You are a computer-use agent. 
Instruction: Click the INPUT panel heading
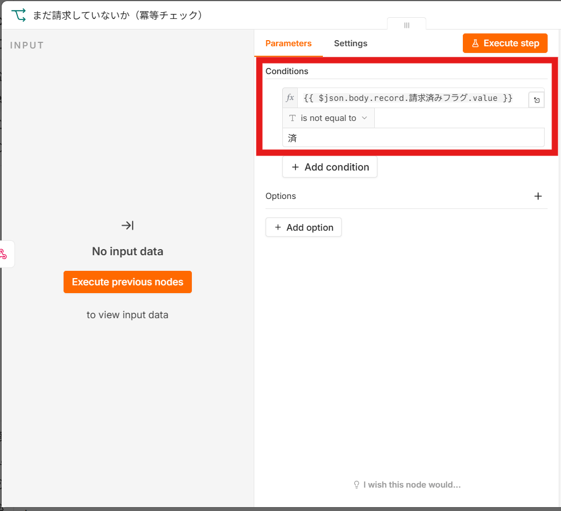coord(27,45)
